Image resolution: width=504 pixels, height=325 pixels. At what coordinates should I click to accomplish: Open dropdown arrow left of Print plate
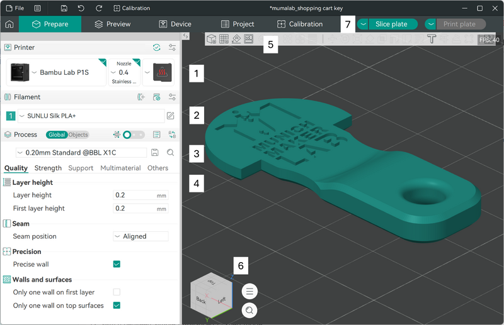[x=431, y=24]
